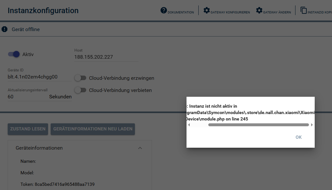Click the Gateway ändern gear icon
Image resolution: width=332 pixels, height=190 pixels.
(259, 10)
